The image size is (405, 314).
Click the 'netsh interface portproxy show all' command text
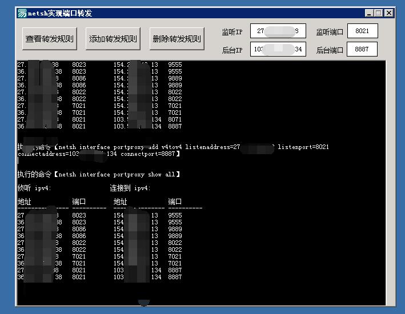[x=117, y=175]
